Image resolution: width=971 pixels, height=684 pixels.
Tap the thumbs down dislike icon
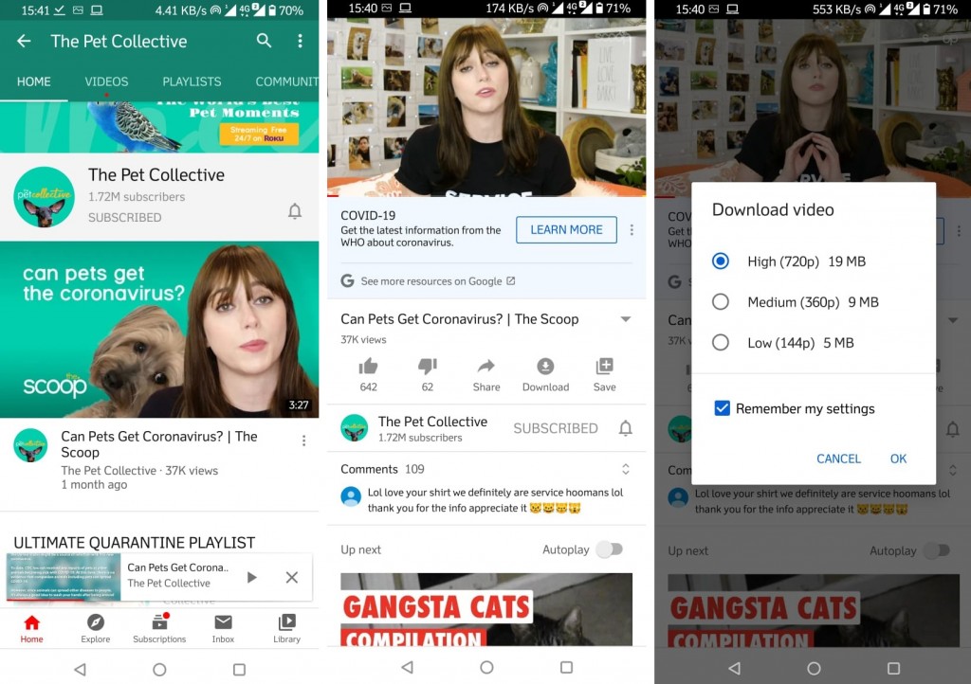(427, 367)
